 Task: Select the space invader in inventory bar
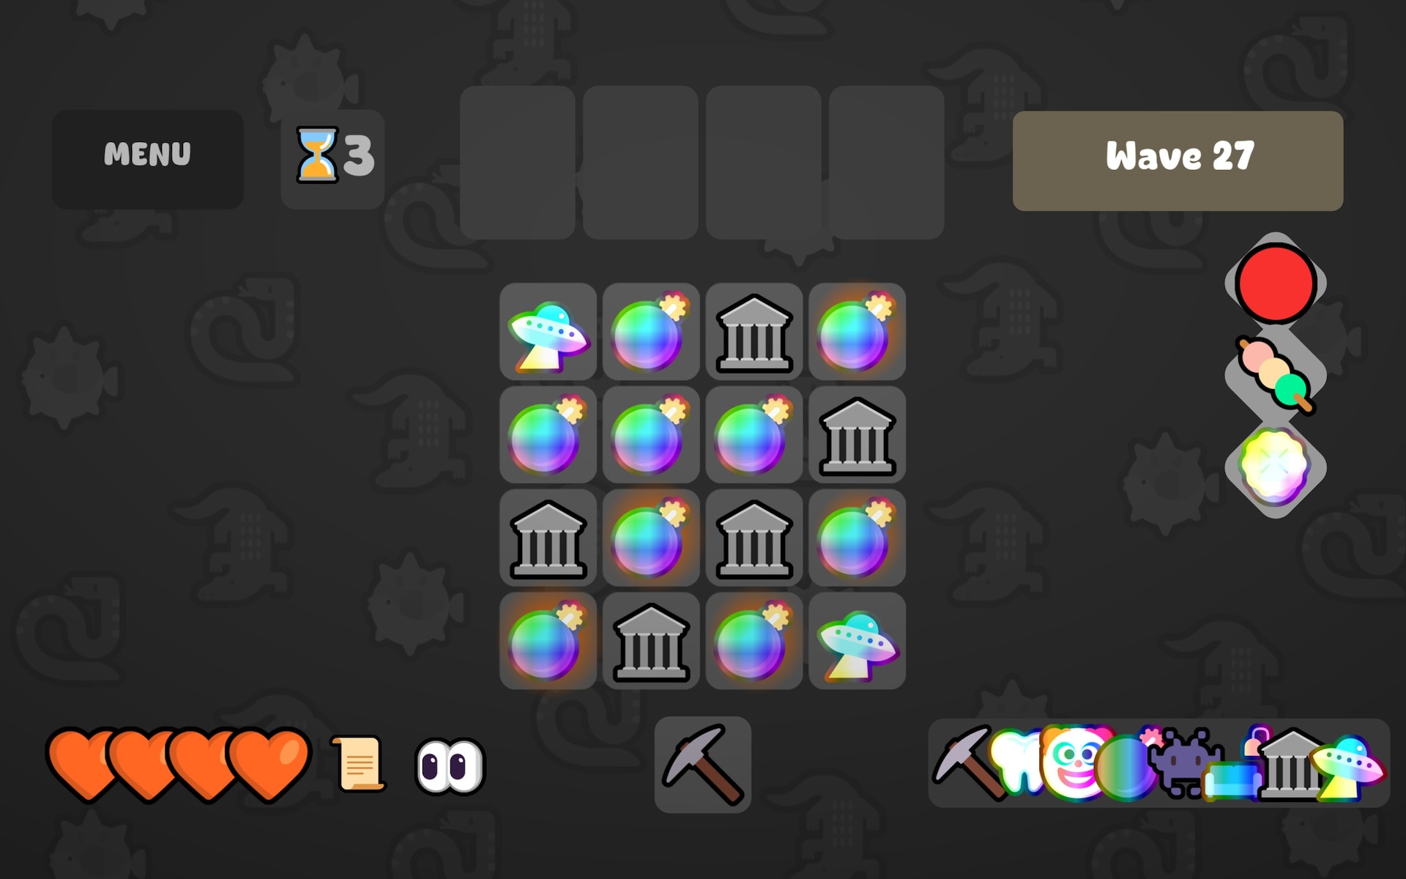click(1183, 762)
